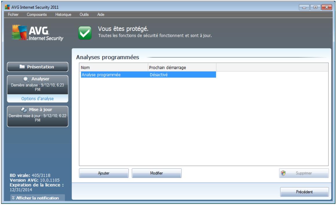
Task: Go to the Présentation overview
Action: pos(38,67)
